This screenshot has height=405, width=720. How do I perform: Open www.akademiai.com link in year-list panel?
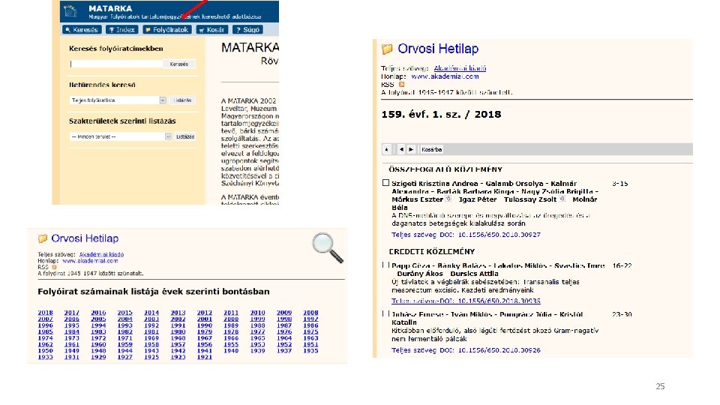point(90,261)
